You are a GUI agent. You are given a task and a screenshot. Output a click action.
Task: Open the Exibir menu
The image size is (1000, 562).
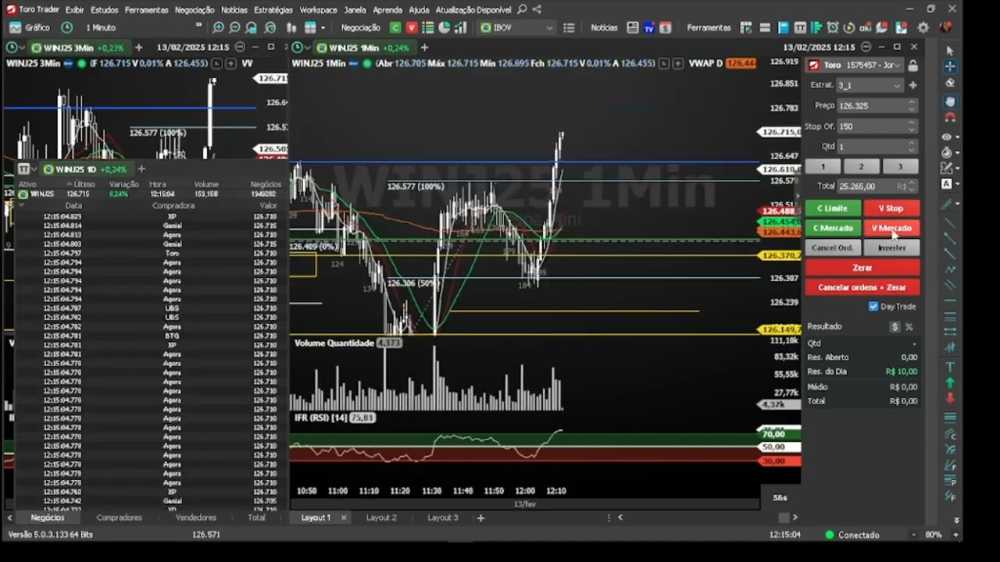coord(75,9)
